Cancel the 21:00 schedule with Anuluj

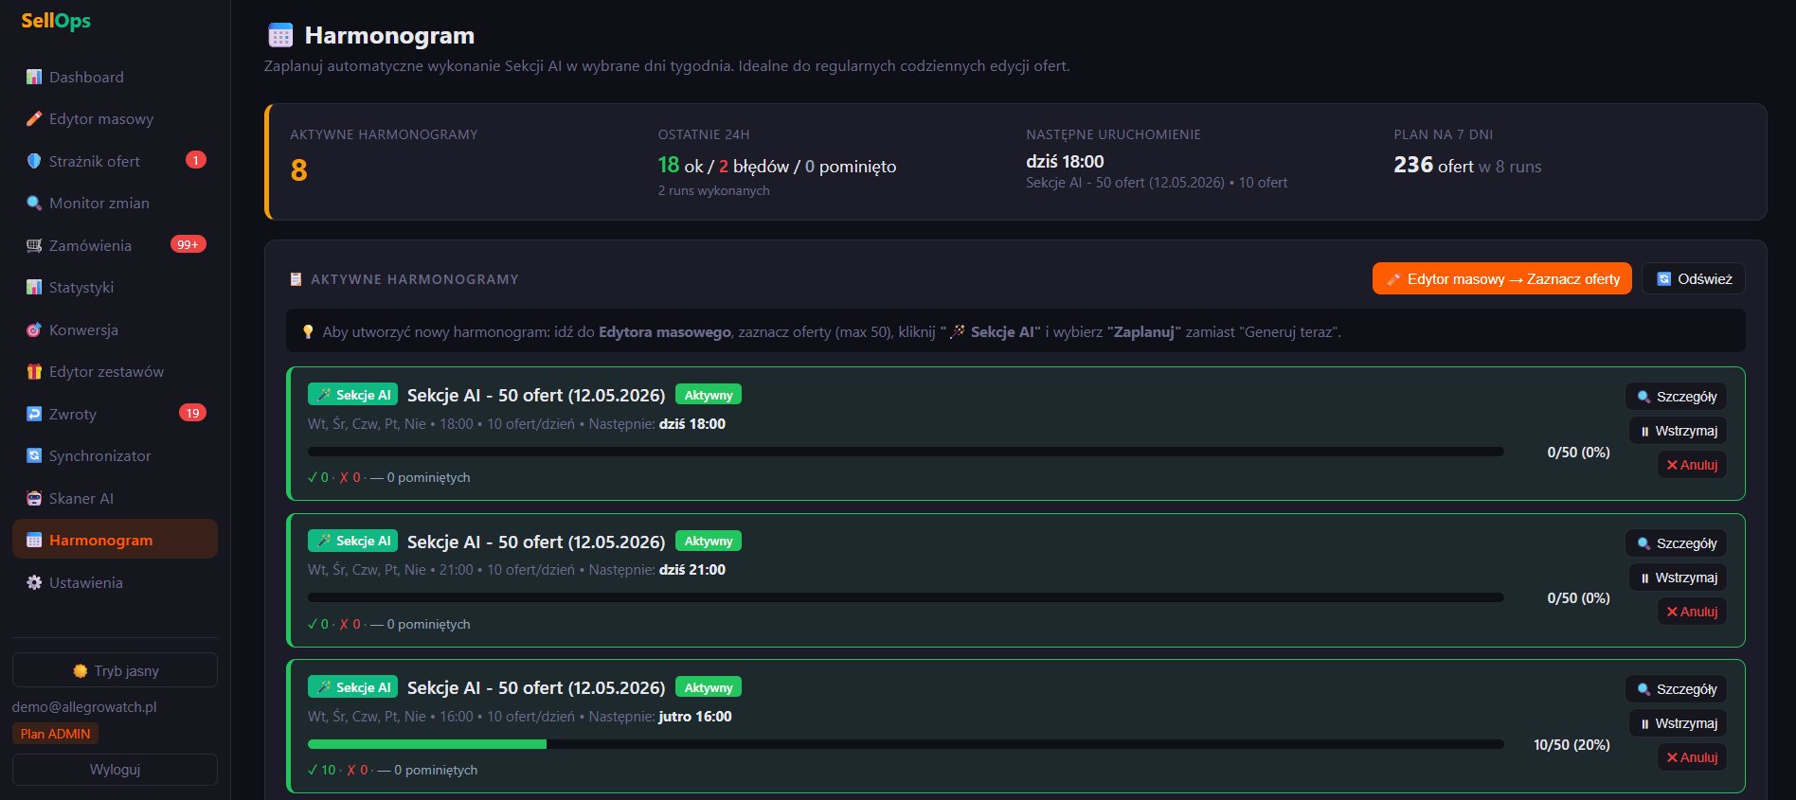[x=1692, y=612]
